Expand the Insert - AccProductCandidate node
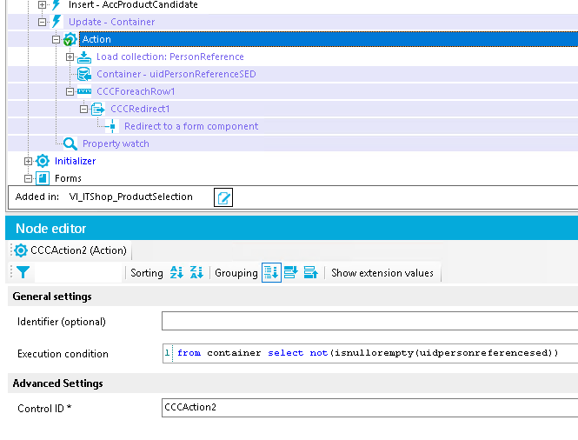This screenshot has width=578, height=440. tap(42, 5)
